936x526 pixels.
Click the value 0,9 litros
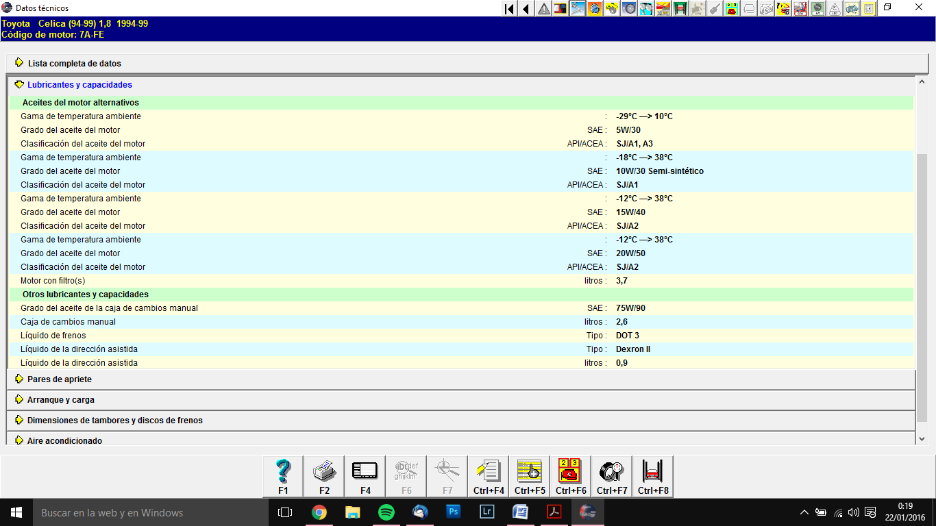point(621,363)
